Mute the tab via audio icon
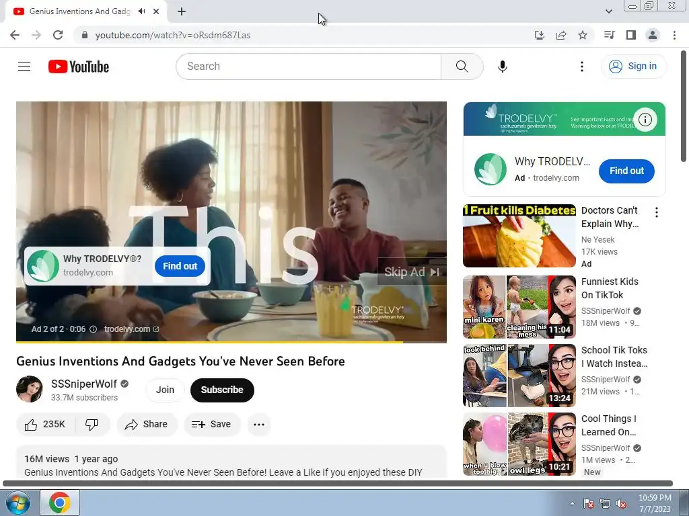This screenshot has width=689, height=516. click(x=141, y=11)
